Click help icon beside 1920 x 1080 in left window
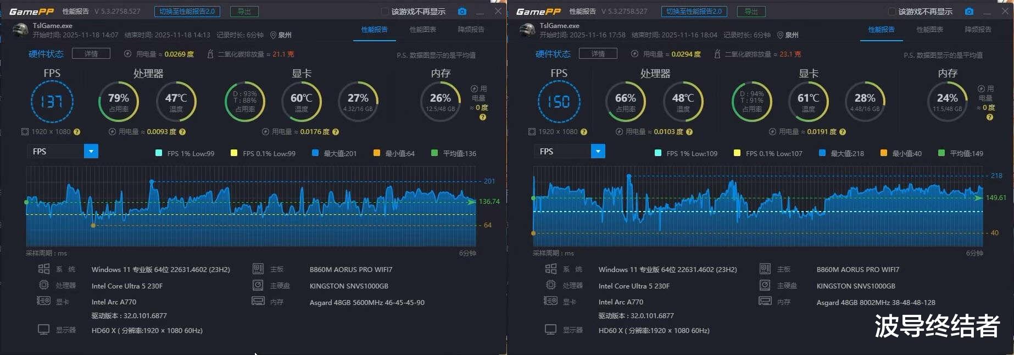Image resolution: width=1014 pixels, height=355 pixels. point(77,132)
